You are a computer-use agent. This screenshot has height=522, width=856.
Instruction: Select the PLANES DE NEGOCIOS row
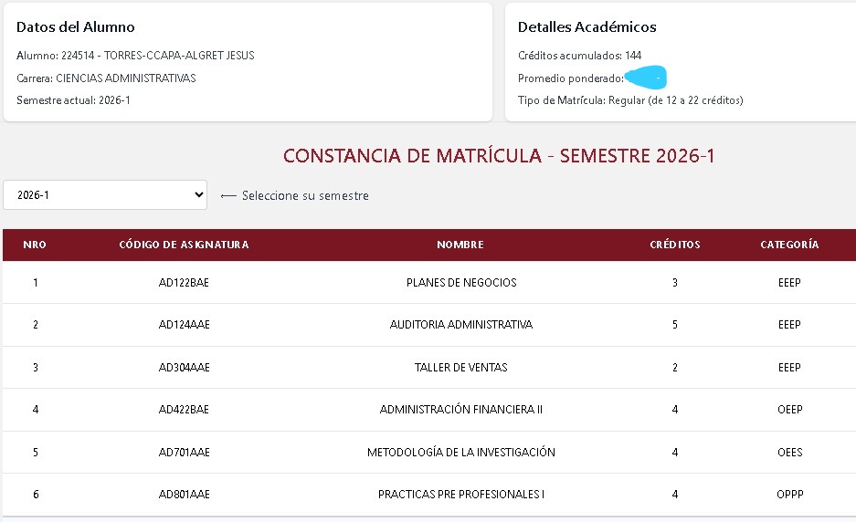[429, 283]
